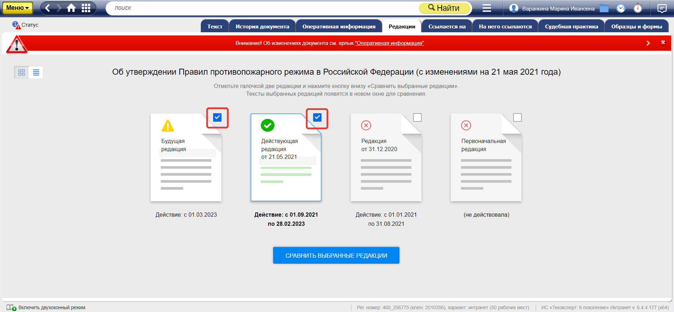Select the Первоначальная редакция checkbox
Image resolution: width=674 pixels, height=312 pixels.
517,117
